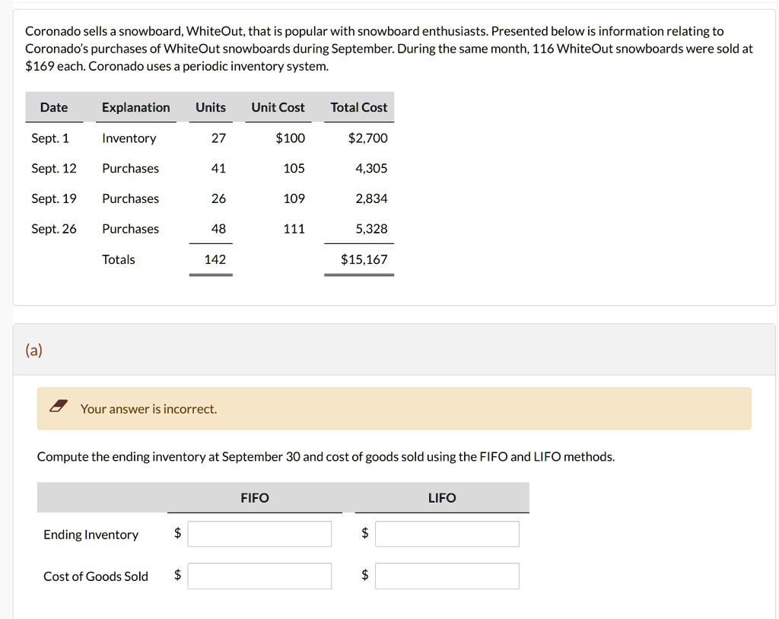The width and height of the screenshot is (779, 619).
Task: Click the FIFO Ending Inventory input field
Action: coord(259,534)
